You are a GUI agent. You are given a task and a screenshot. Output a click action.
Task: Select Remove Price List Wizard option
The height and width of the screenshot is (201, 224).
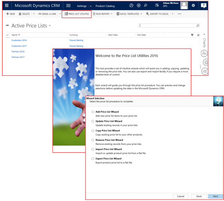coord(93,140)
